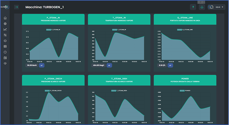Viewport: 229px width, 125px height.
Task: Open the line chart trends sidebar icon
Action: click(5, 29)
